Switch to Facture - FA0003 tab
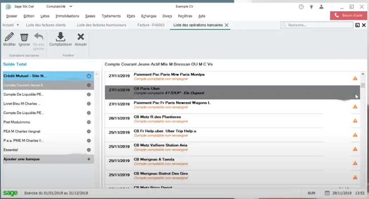This screenshot has height=199, width=369. [x=151, y=25]
